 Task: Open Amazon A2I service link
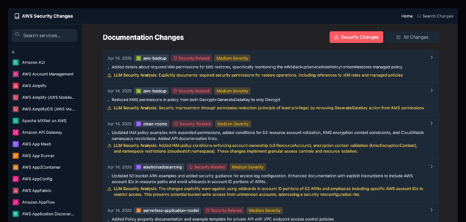(33, 62)
